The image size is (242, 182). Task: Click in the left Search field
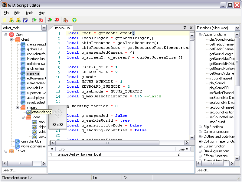(x=24, y=170)
